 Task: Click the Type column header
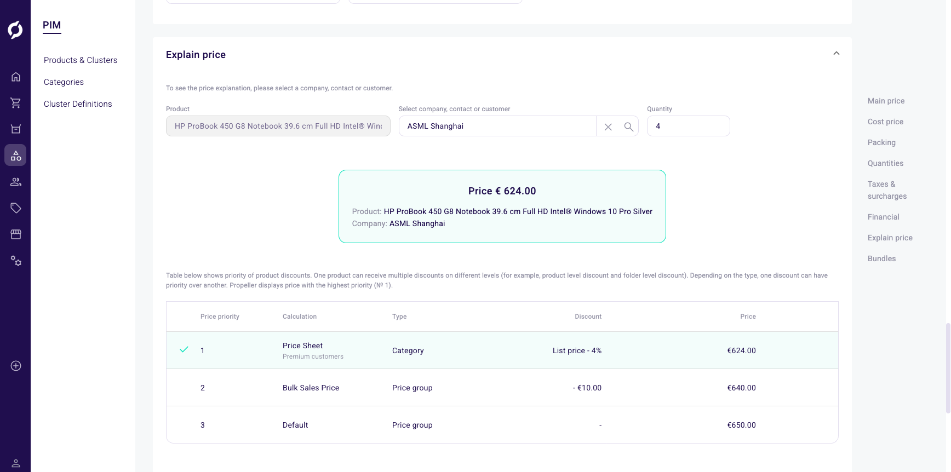click(399, 316)
